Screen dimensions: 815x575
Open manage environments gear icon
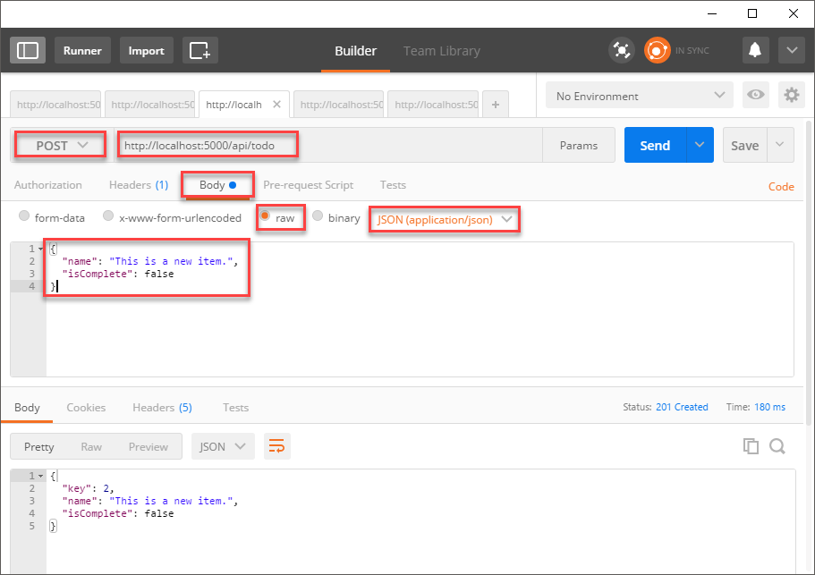[x=791, y=96]
